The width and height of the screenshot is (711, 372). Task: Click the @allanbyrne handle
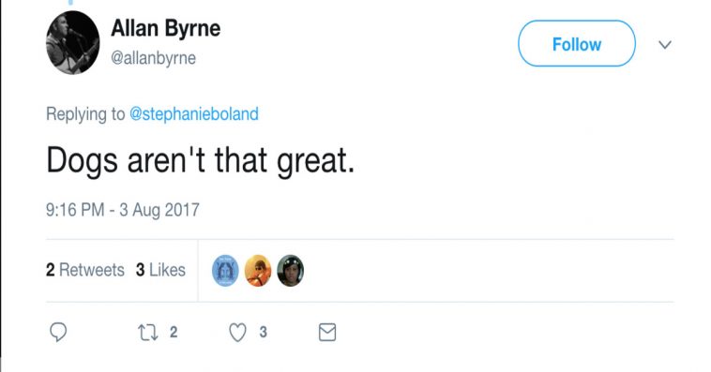pos(153,58)
